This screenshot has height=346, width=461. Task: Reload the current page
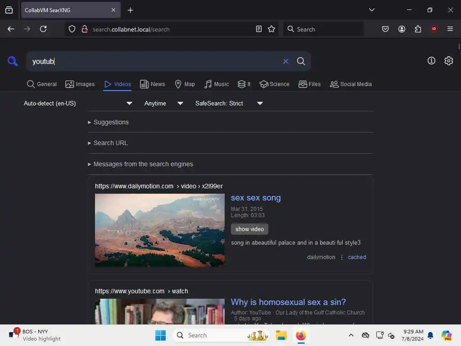coord(43,29)
